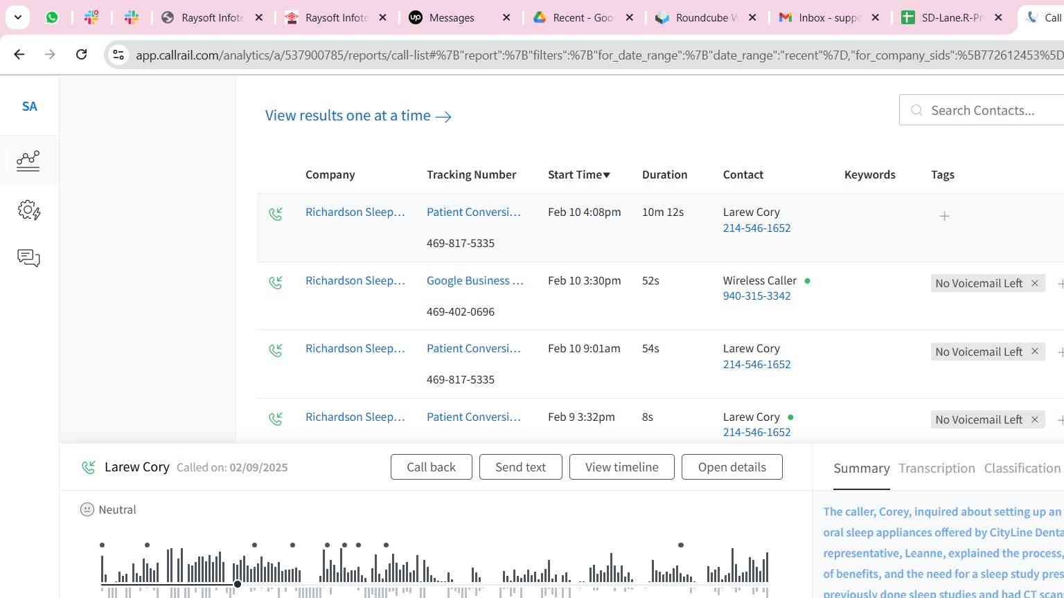Select the Summary tab
The height and width of the screenshot is (598, 1064).
861,469
